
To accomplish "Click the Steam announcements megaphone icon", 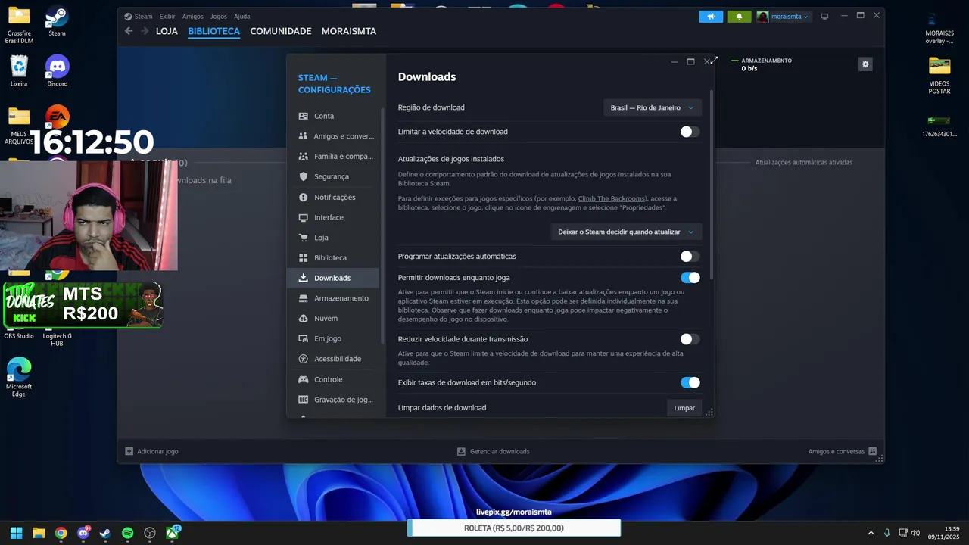I will coord(711,16).
